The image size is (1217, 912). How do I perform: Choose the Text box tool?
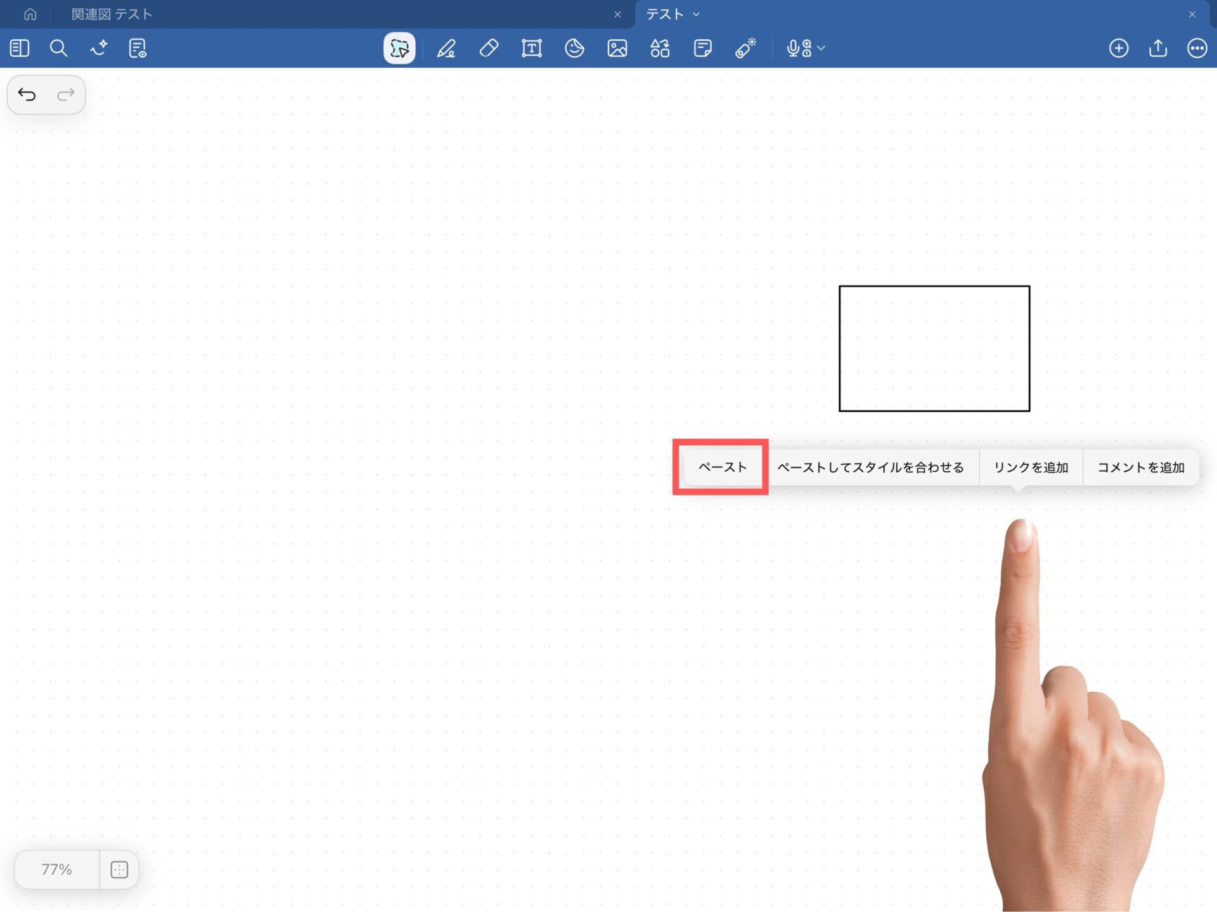[531, 48]
